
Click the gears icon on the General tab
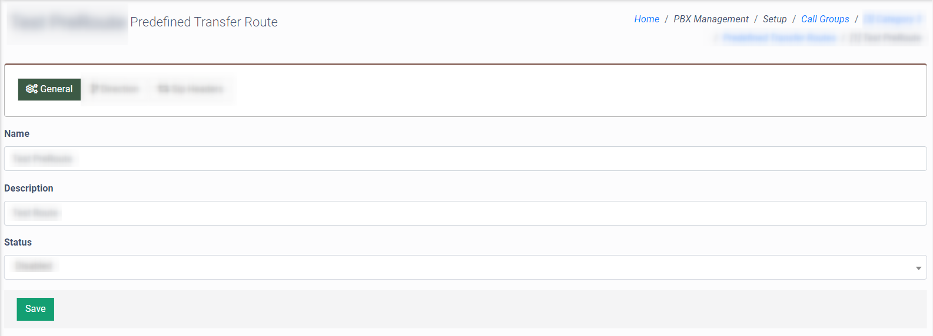(31, 89)
